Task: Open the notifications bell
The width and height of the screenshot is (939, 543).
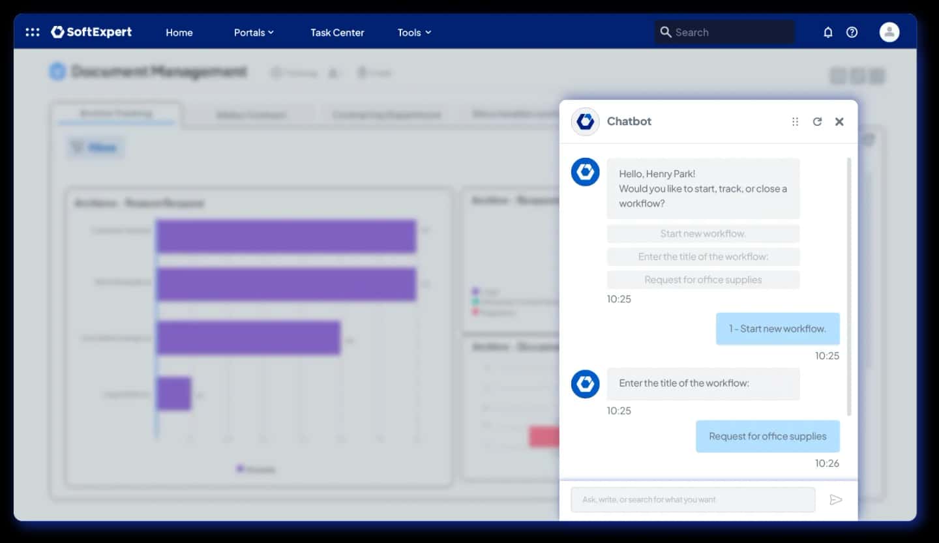Action: [828, 32]
